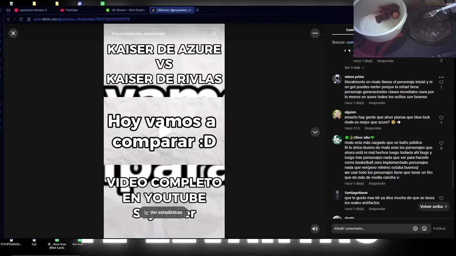Open the @ mention icon in comment box
The image size is (456, 256).
415,229
